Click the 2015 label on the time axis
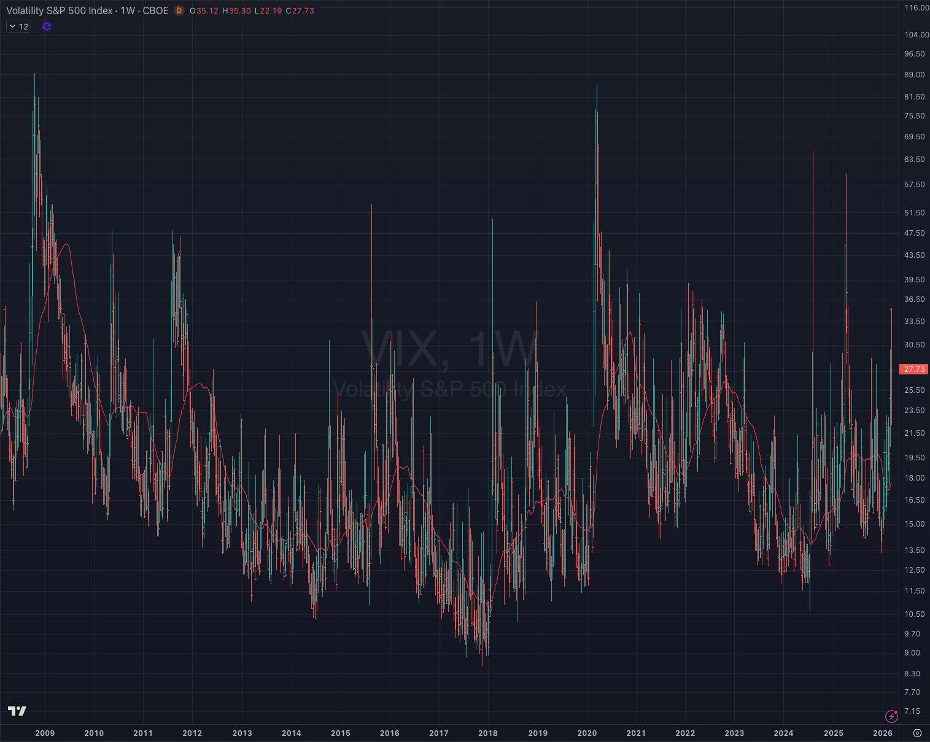The image size is (930, 742). pos(340,733)
